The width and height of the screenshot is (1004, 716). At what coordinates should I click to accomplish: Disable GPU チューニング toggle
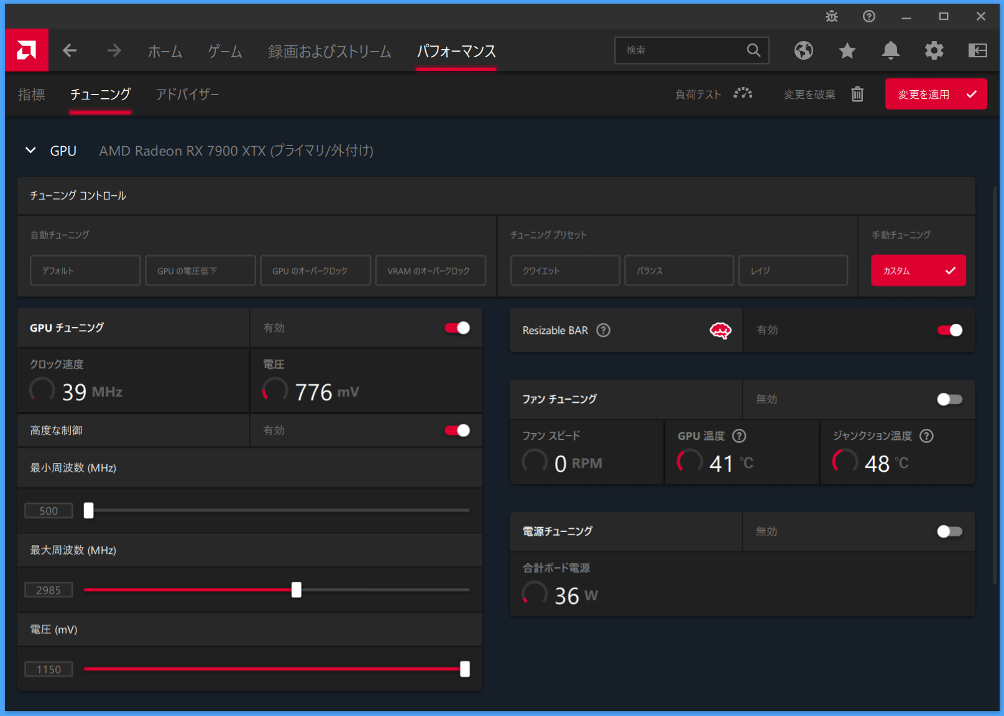pos(457,328)
